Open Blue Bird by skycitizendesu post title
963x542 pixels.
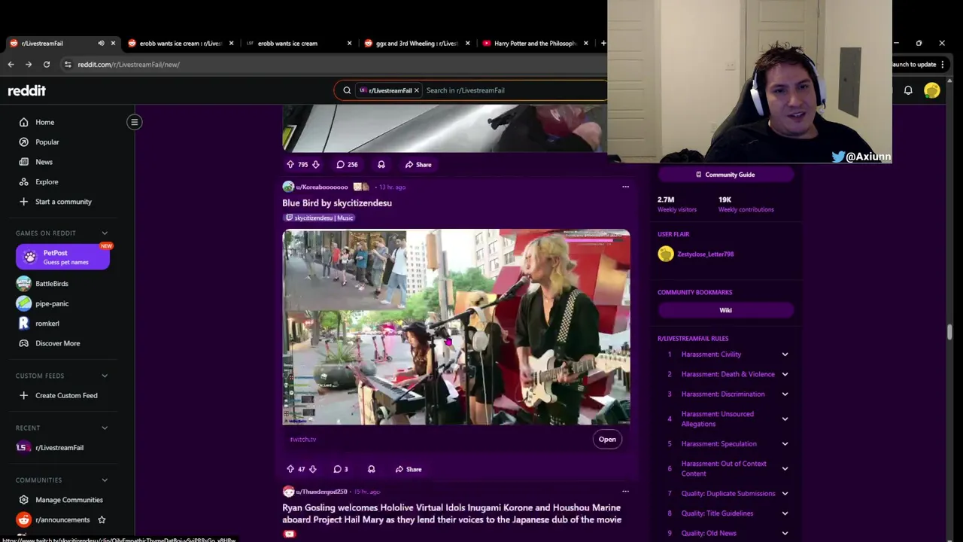[337, 202]
